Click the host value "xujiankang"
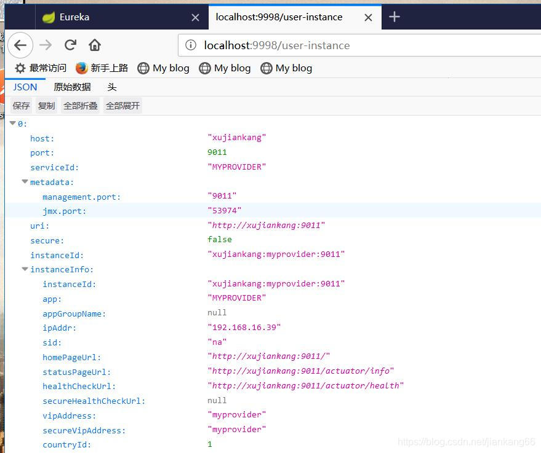This screenshot has height=453, width=541. tap(237, 138)
